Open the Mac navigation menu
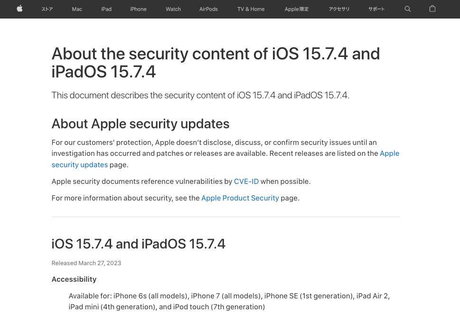Image resolution: width=460 pixels, height=315 pixels. click(x=77, y=9)
